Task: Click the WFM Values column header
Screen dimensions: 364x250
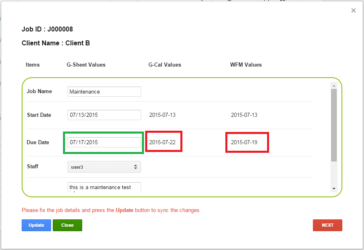Action: click(x=246, y=65)
